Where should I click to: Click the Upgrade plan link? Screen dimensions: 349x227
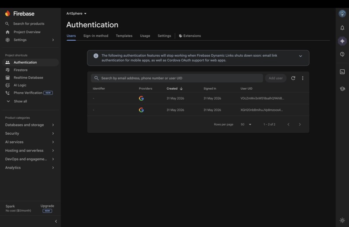(x=47, y=206)
